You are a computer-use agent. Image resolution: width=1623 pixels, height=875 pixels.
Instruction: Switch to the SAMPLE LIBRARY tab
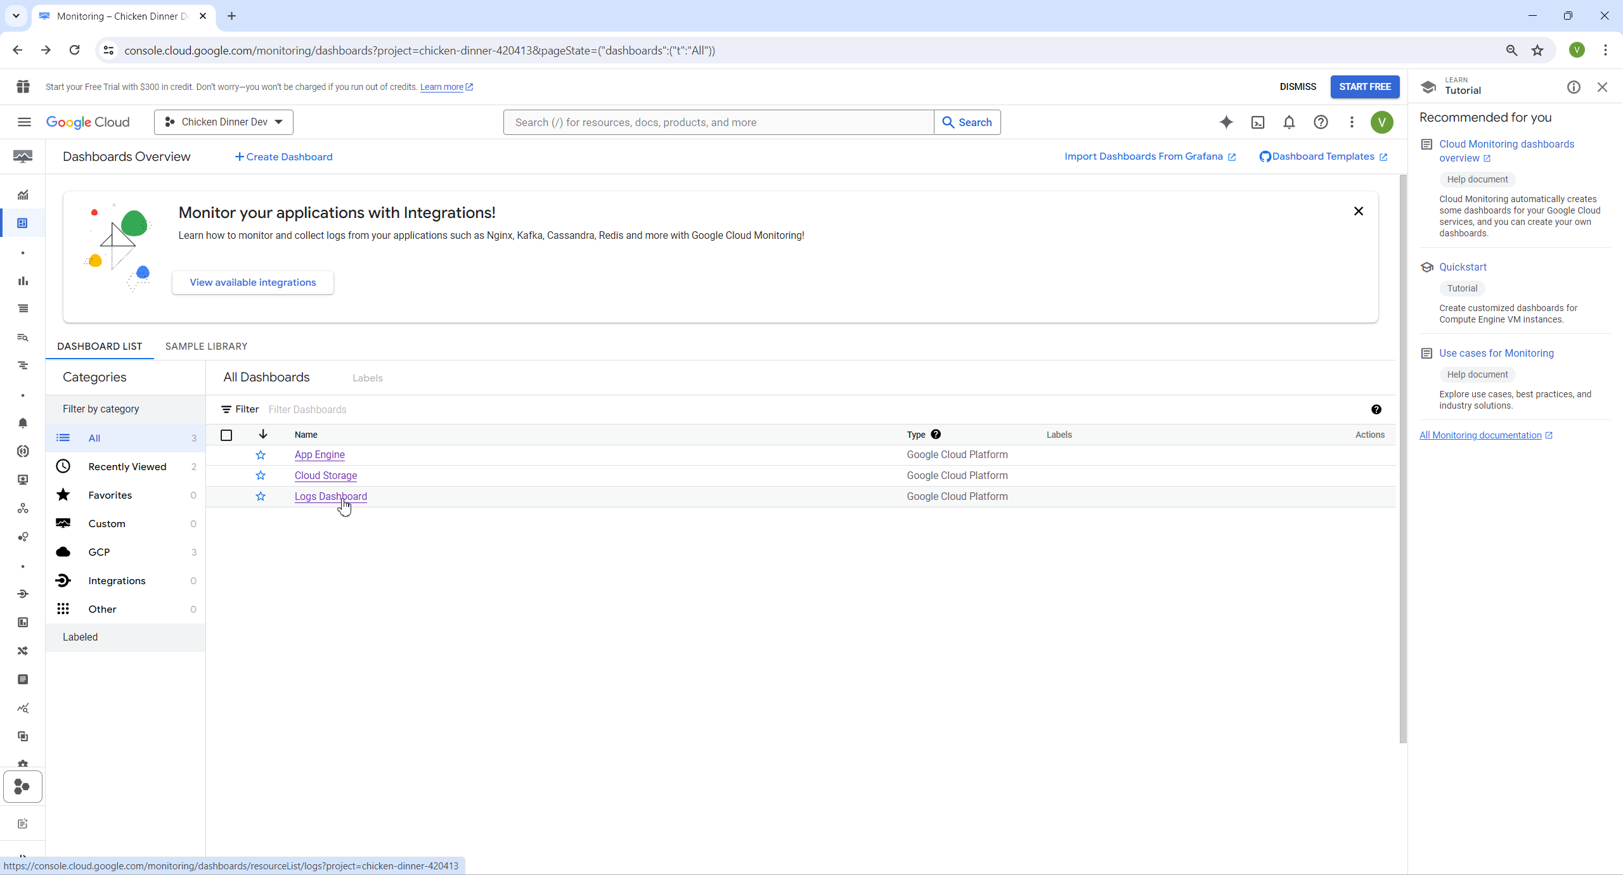tap(206, 347)
